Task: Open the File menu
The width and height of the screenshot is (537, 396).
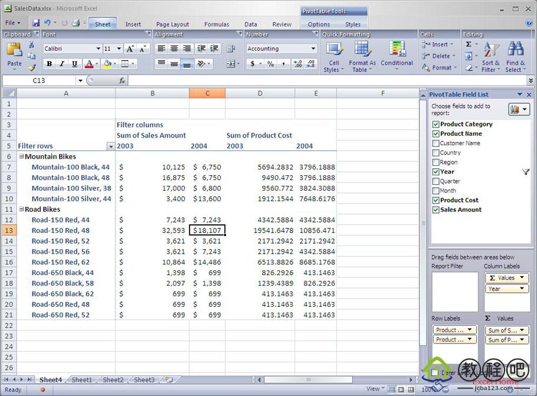Action: (x=12, y=23)
